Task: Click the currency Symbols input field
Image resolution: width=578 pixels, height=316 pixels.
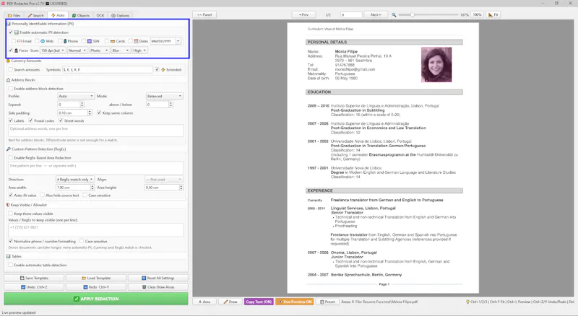Action: point(107,69)
